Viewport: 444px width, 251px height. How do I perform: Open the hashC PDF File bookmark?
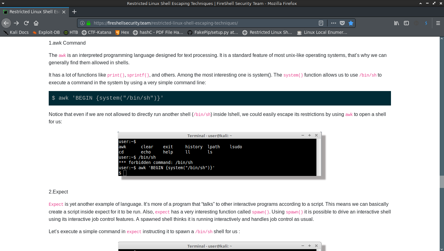pyautogui.click(x=158, y=32)
